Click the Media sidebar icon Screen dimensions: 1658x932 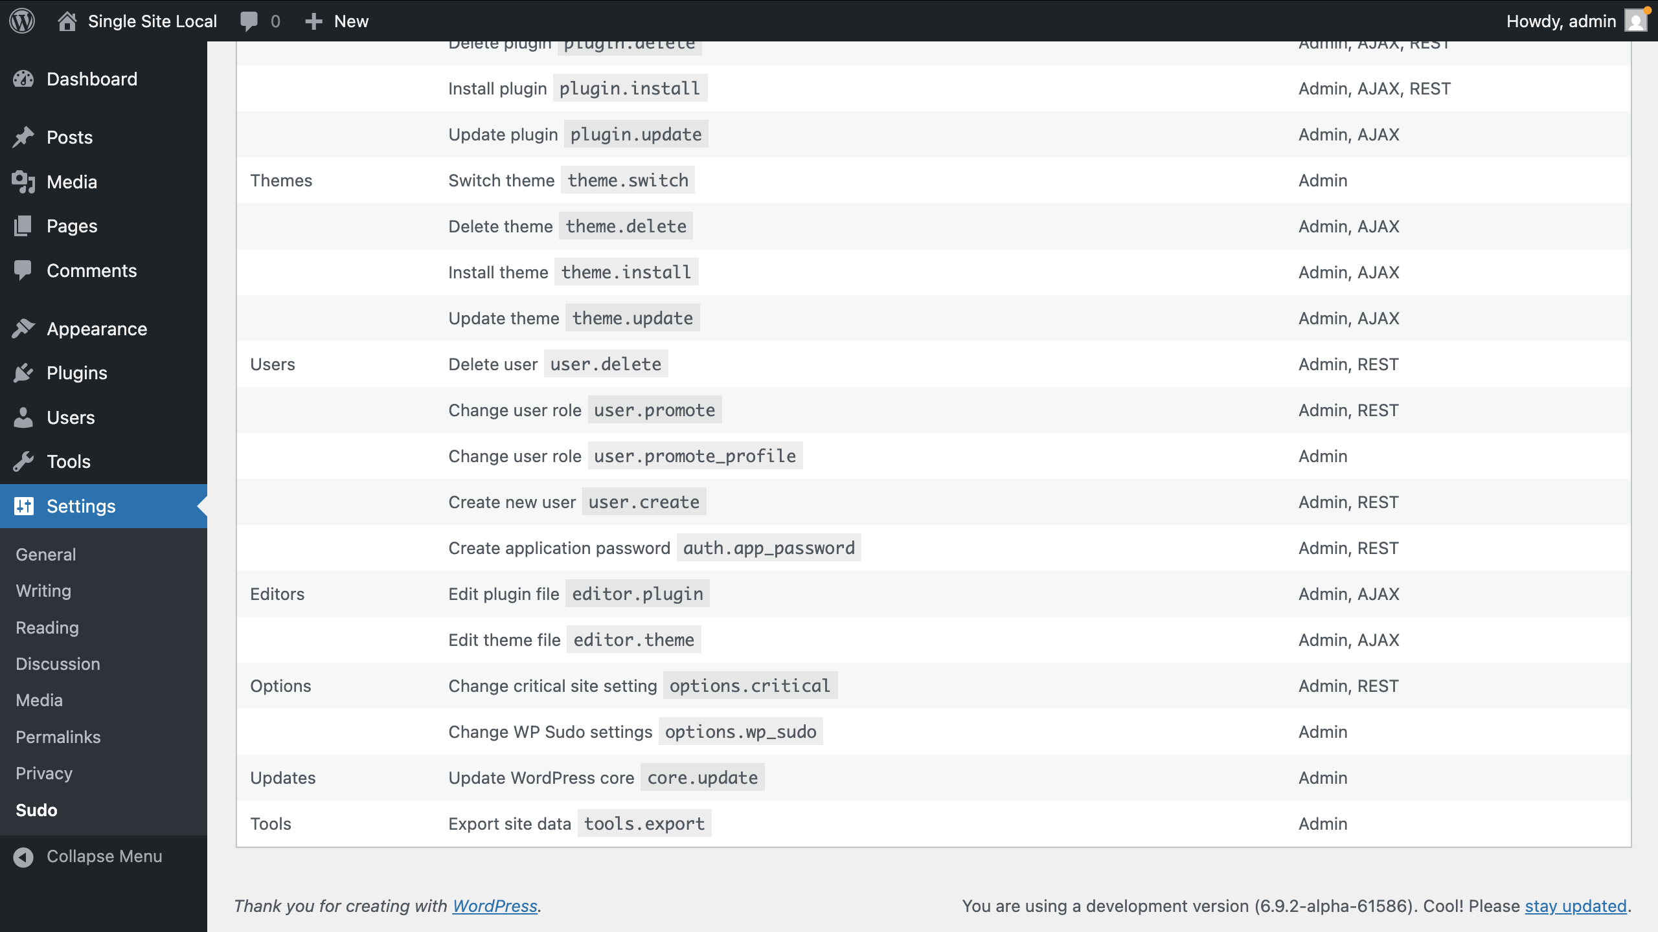23,182
